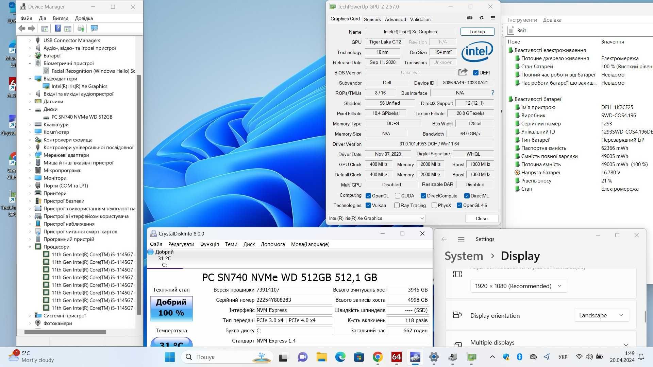Toggle the CUDA checkbox
Viewport: 653px width, 367px height.
[x=397, y=196]
